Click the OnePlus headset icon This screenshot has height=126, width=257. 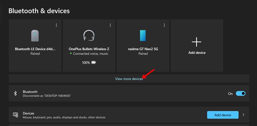(x=89, y=35)
